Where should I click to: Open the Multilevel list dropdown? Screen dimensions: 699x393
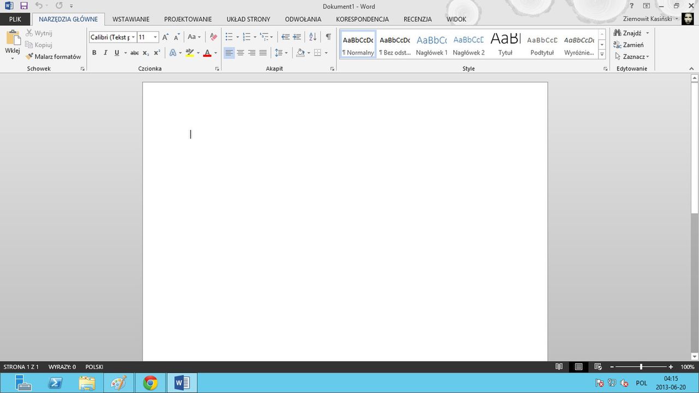(266, 37)
